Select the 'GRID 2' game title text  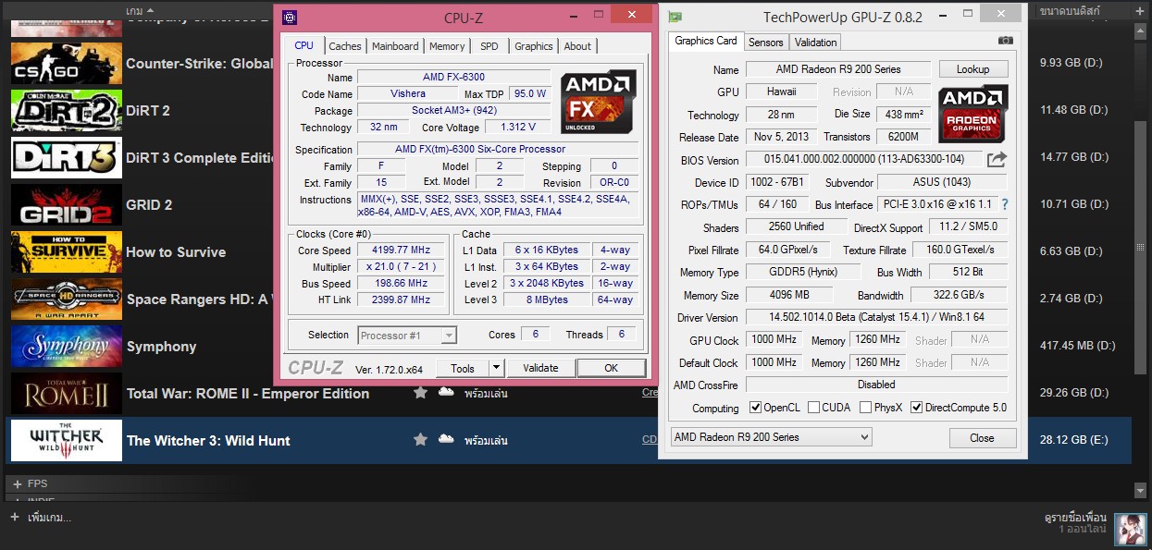point(149,205)
